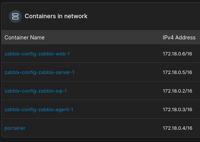200x142 pixels.
Task: Click the 172.18.0.4/16 address cell
Action: (178, 128)
